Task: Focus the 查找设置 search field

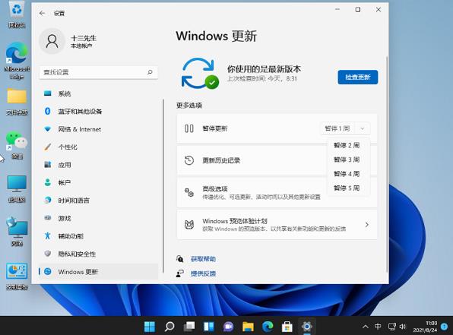Action: coord(99,72)
